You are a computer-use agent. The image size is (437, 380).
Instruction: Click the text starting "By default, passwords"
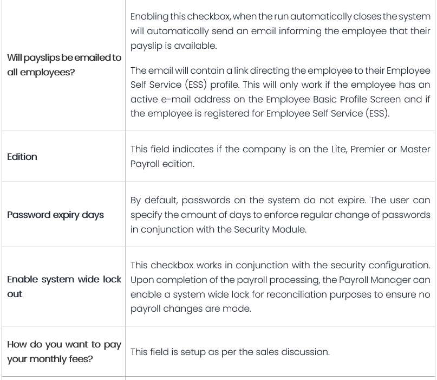click(280, 215)
